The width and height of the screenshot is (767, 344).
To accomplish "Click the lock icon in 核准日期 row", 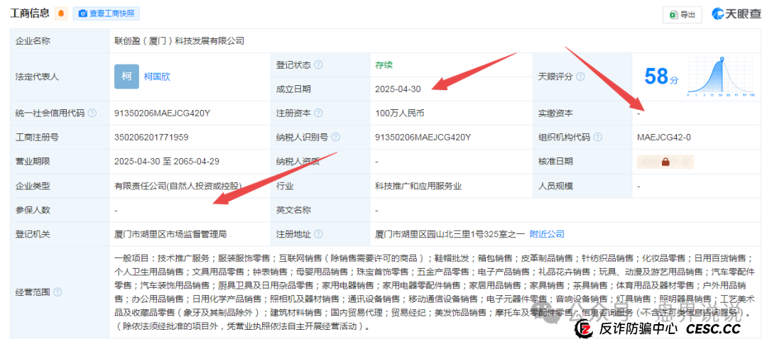I will (666, 162).
